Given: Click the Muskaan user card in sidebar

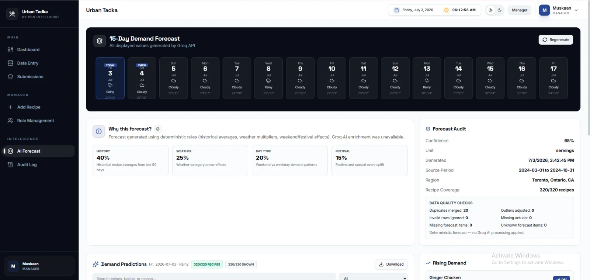Looking at the screenshot, I should click(x=39, y=266).
